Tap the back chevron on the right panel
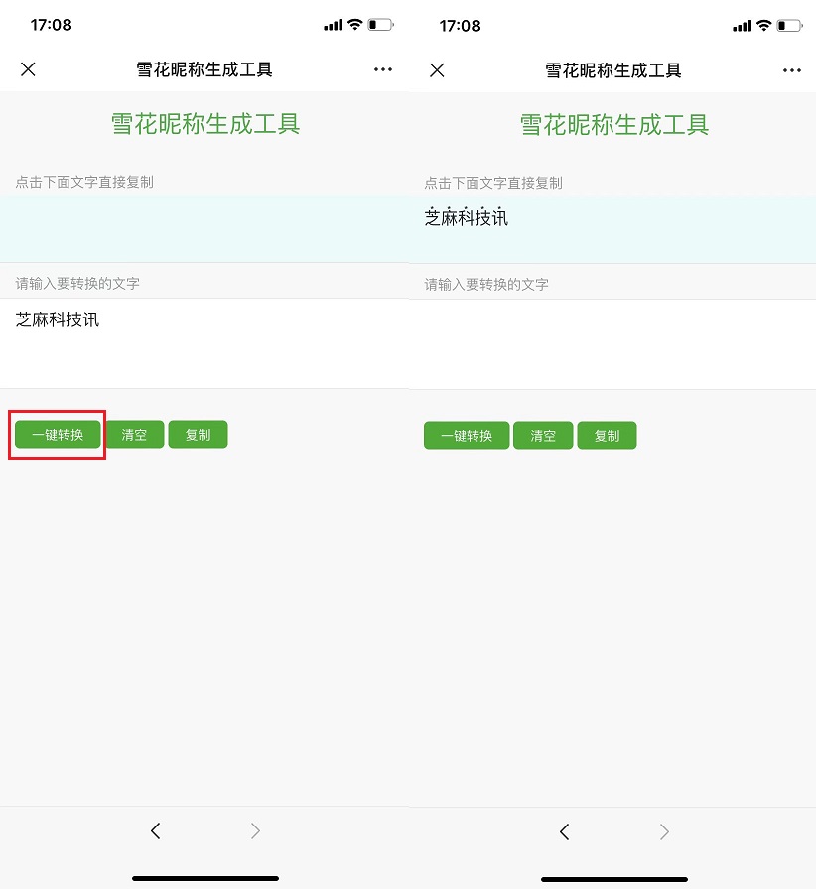The image size is (816, 889). point(564,831)
